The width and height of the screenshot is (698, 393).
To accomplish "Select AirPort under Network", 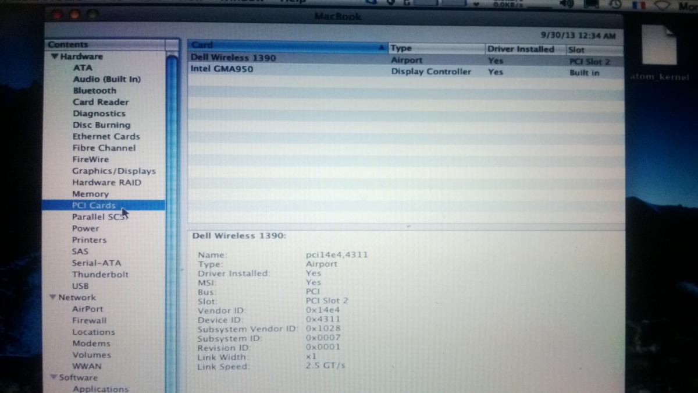I will [87, 309].
